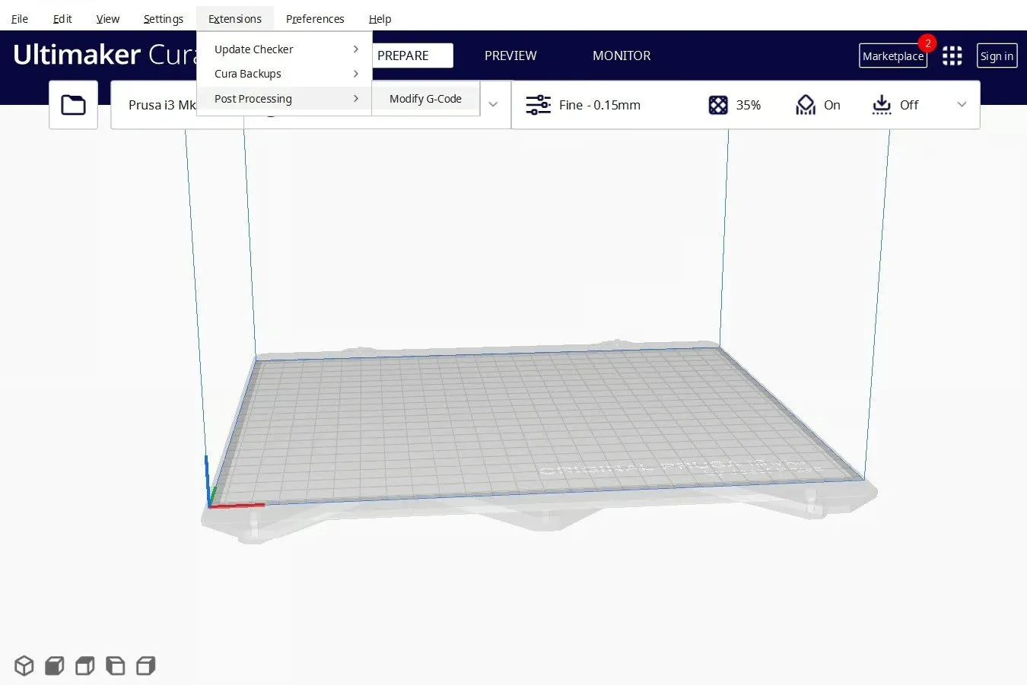Open the file folder icon button

click(x=73, y=105)
